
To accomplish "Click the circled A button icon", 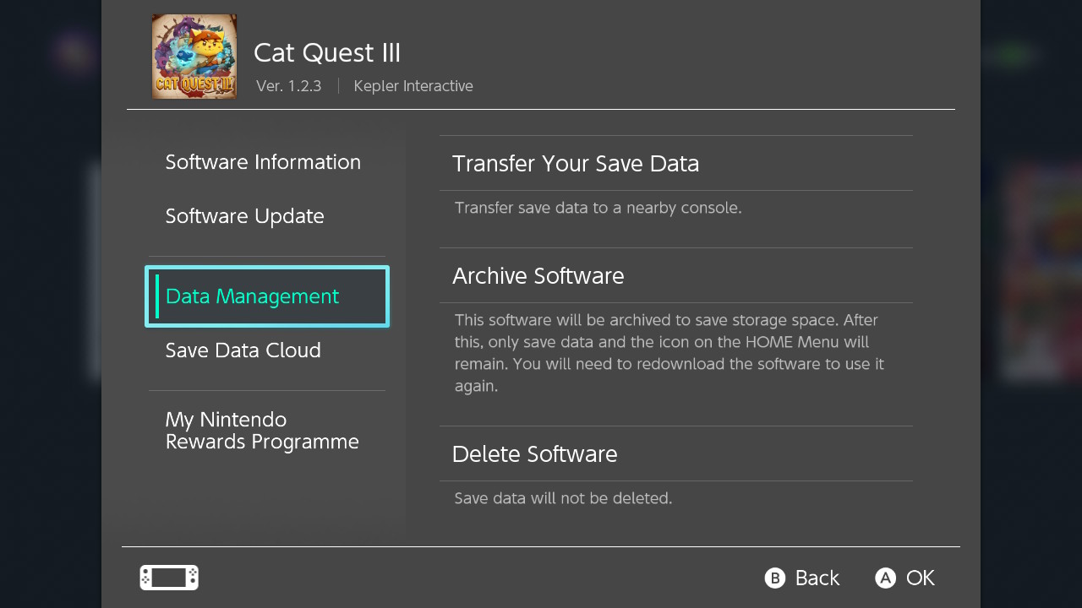I will tap(885, 578).
